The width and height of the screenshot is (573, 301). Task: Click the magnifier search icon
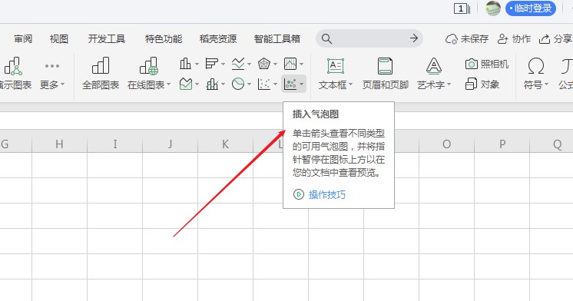(x=326, y=38)
